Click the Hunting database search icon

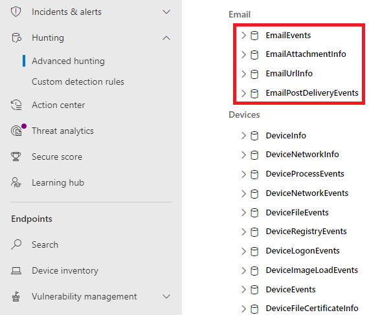pos(16,38)
